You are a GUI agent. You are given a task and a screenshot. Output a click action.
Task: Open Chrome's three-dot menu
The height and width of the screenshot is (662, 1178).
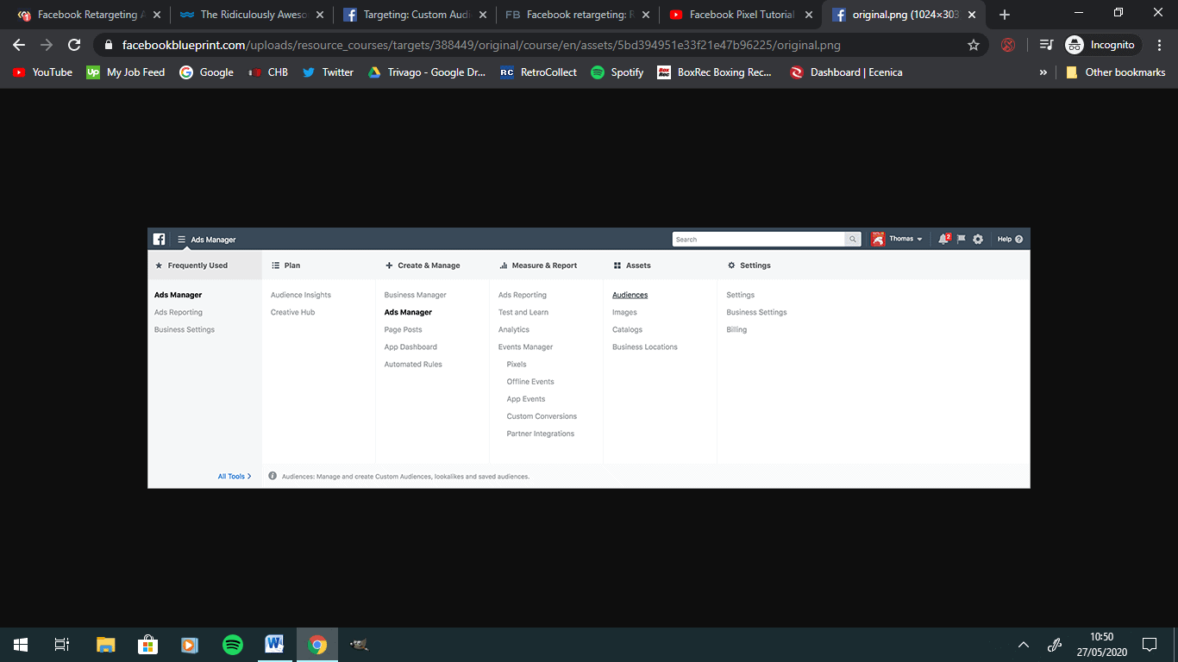tap(1160, 45)
